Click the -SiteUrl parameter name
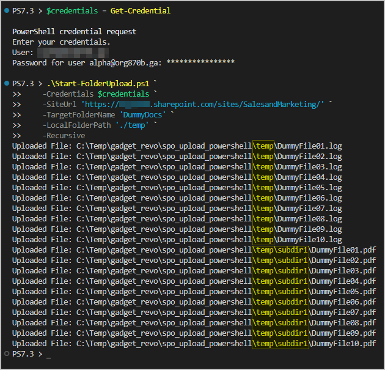The image size is (385, 370). click(59, 105)
